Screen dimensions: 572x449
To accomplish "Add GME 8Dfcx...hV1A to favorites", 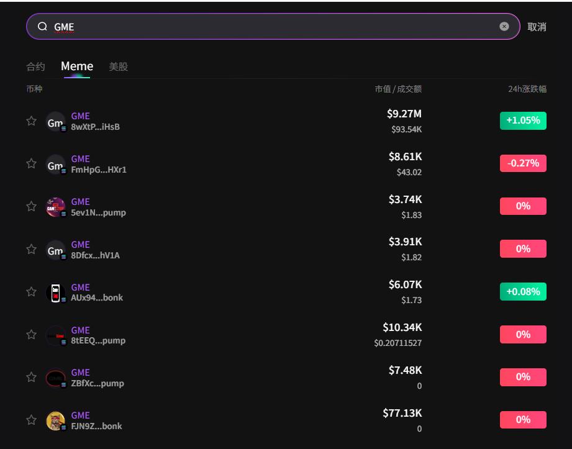I will [x=31, y=249].
